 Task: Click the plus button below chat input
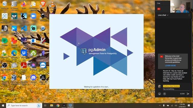(165, 94)
